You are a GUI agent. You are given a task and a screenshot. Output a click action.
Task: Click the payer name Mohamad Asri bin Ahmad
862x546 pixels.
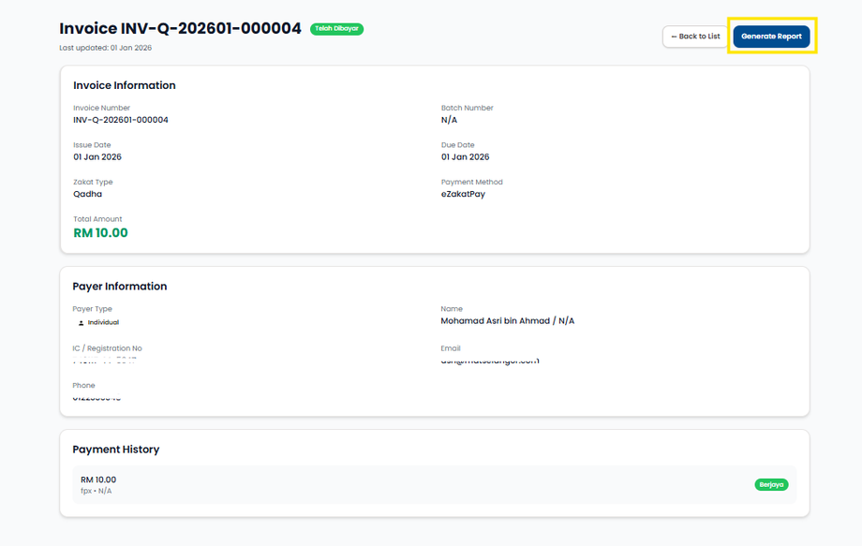507,321
